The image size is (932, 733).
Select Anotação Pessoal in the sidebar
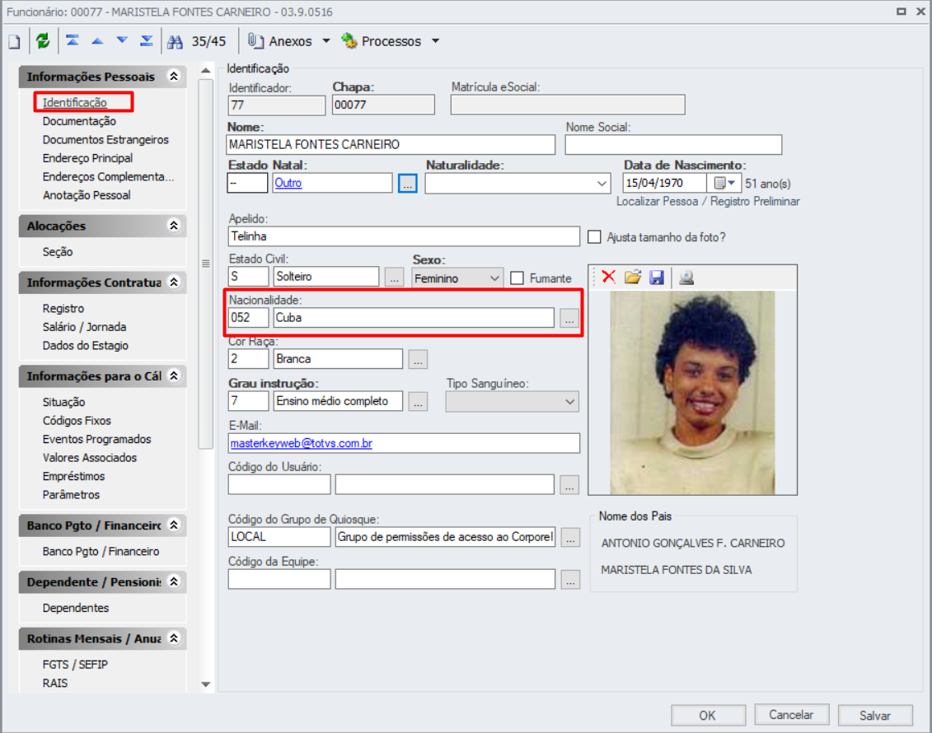(87, 195)
